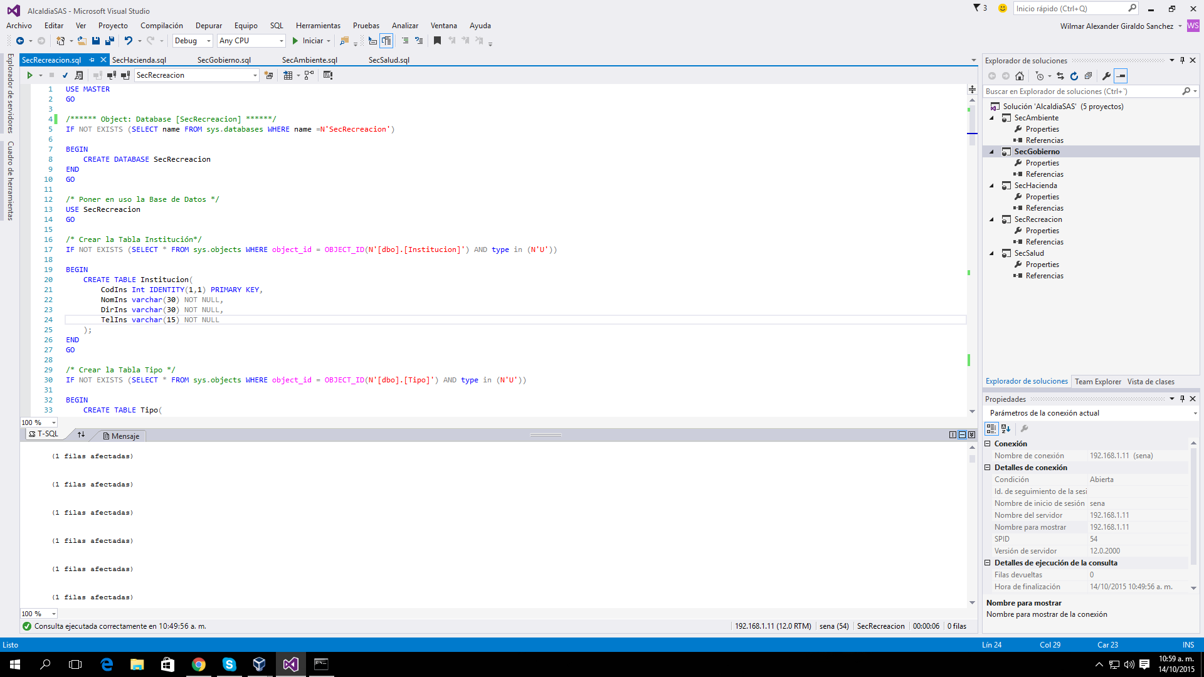Click user name Wilmar Alexander Giraldo Sanchez

click(1116, 26)
